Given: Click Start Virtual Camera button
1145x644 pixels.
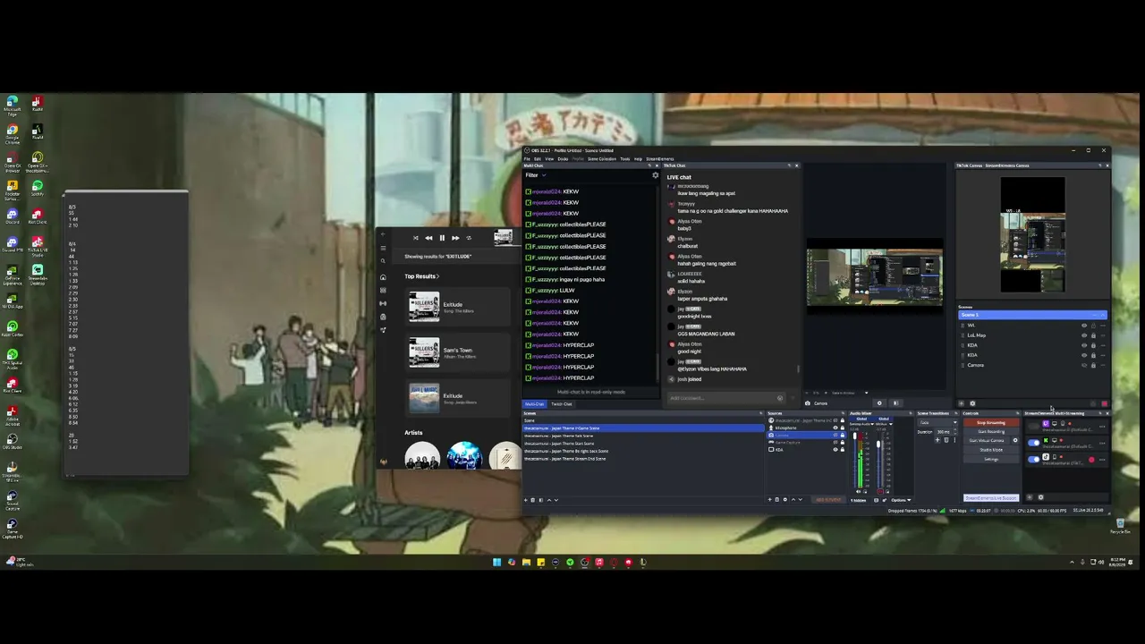Looking at the screenshot, I should coord(987,441).
